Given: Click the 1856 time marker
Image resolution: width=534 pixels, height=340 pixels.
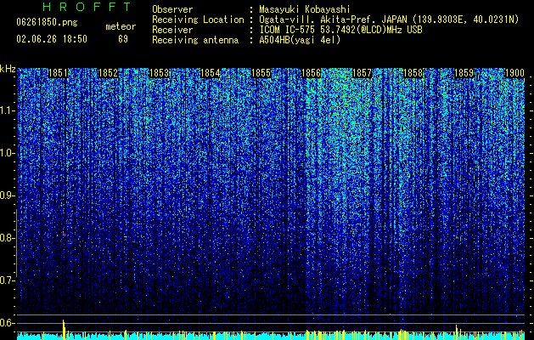Looking at the screenshot, I should click(312, 73).
